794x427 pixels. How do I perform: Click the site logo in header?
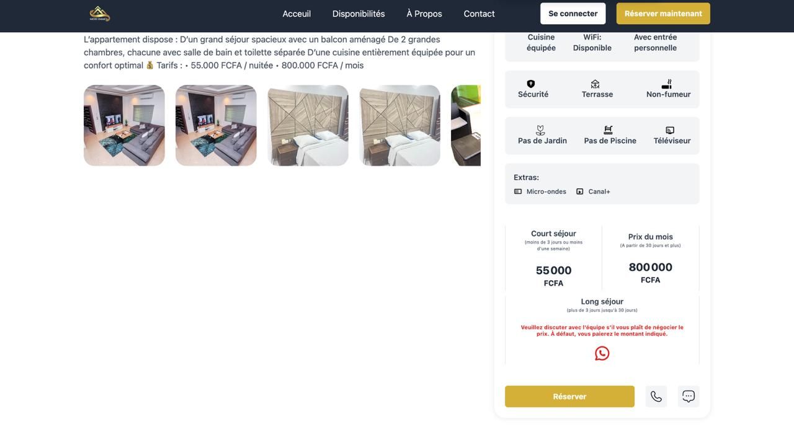pyautogui.click(x=99, y=14)
